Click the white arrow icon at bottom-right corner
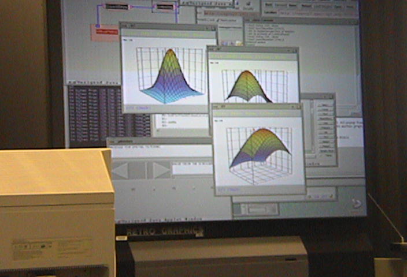407x277 pixels. [x=357, y=204]
